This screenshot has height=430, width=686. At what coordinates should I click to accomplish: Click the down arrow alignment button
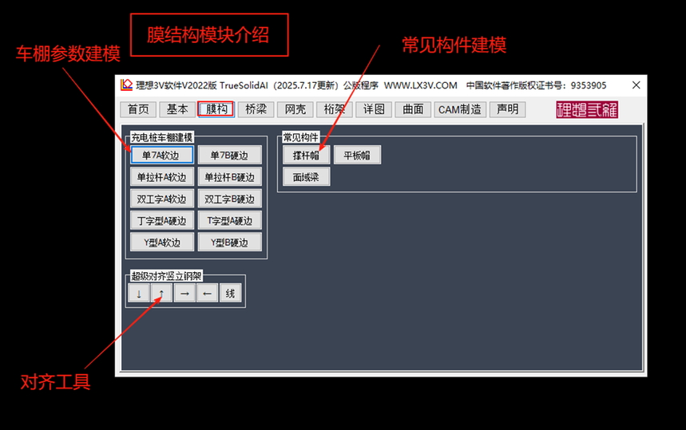(139, 294)
